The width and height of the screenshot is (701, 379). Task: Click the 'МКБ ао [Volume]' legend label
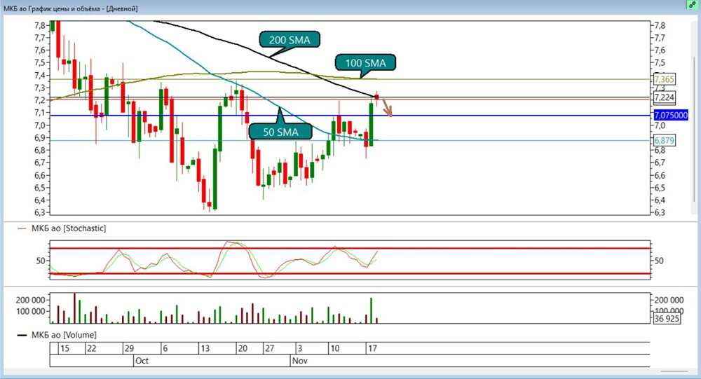coord(64,335)
